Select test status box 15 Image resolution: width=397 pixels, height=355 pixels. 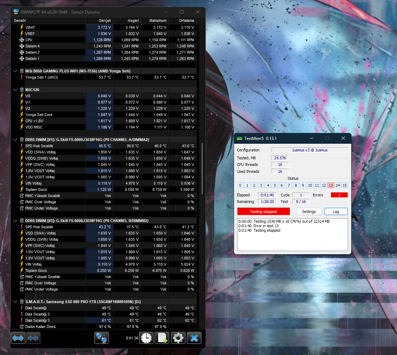tap(345, 185)
